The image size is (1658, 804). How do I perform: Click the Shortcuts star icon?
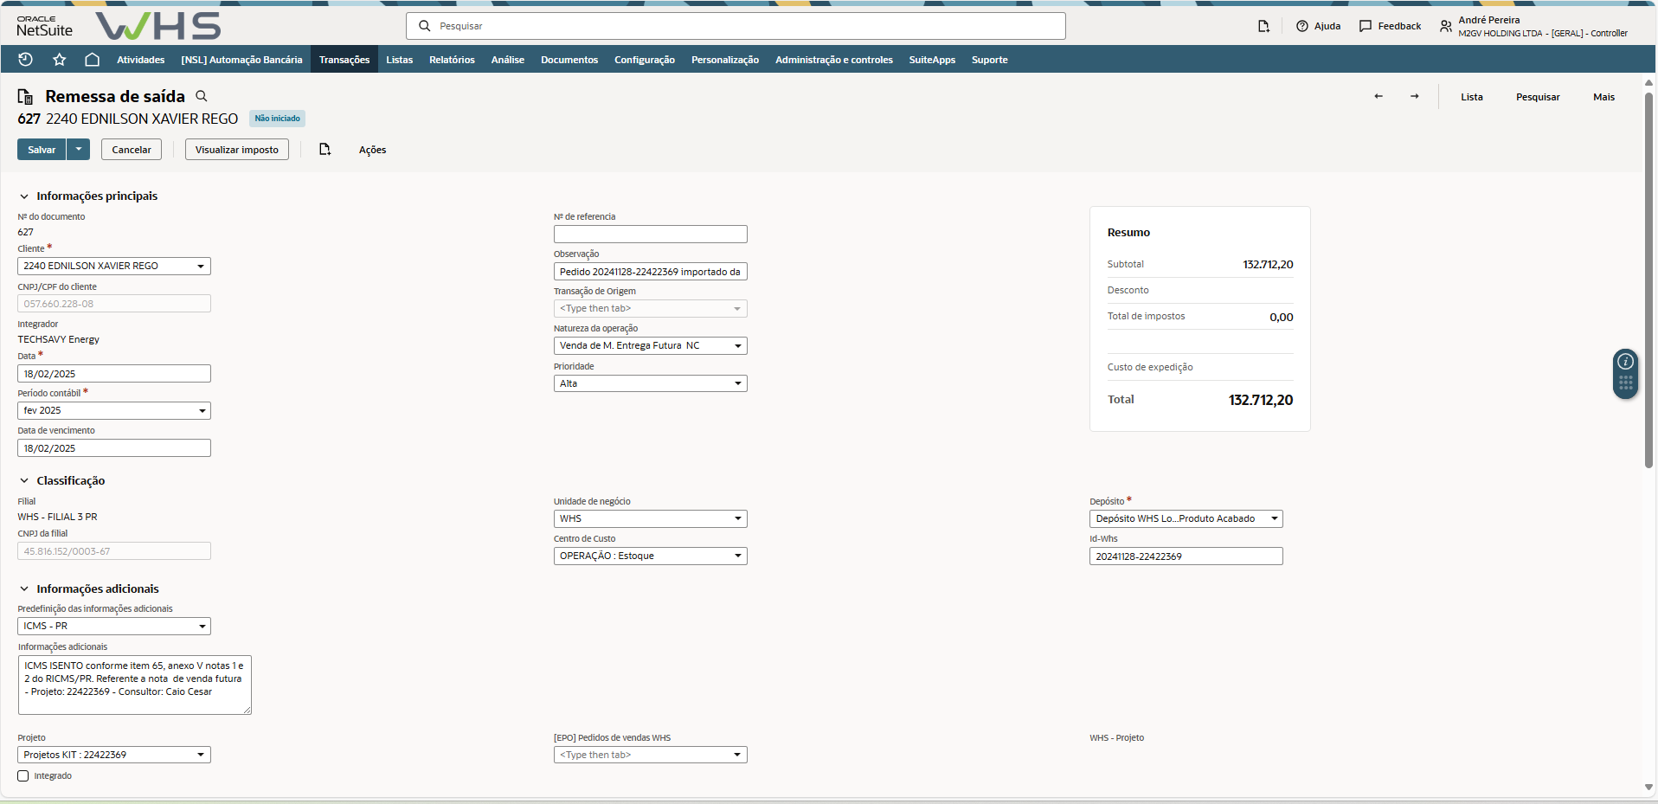click(x=59, y=60)
